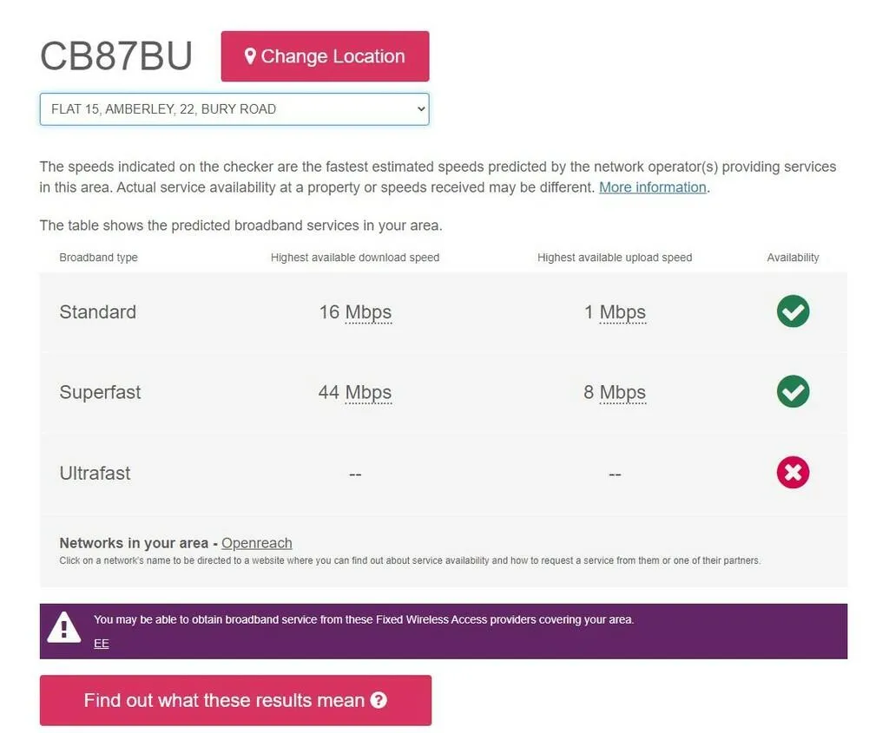Click the Superfast broadband type row label

coord(100,392)
